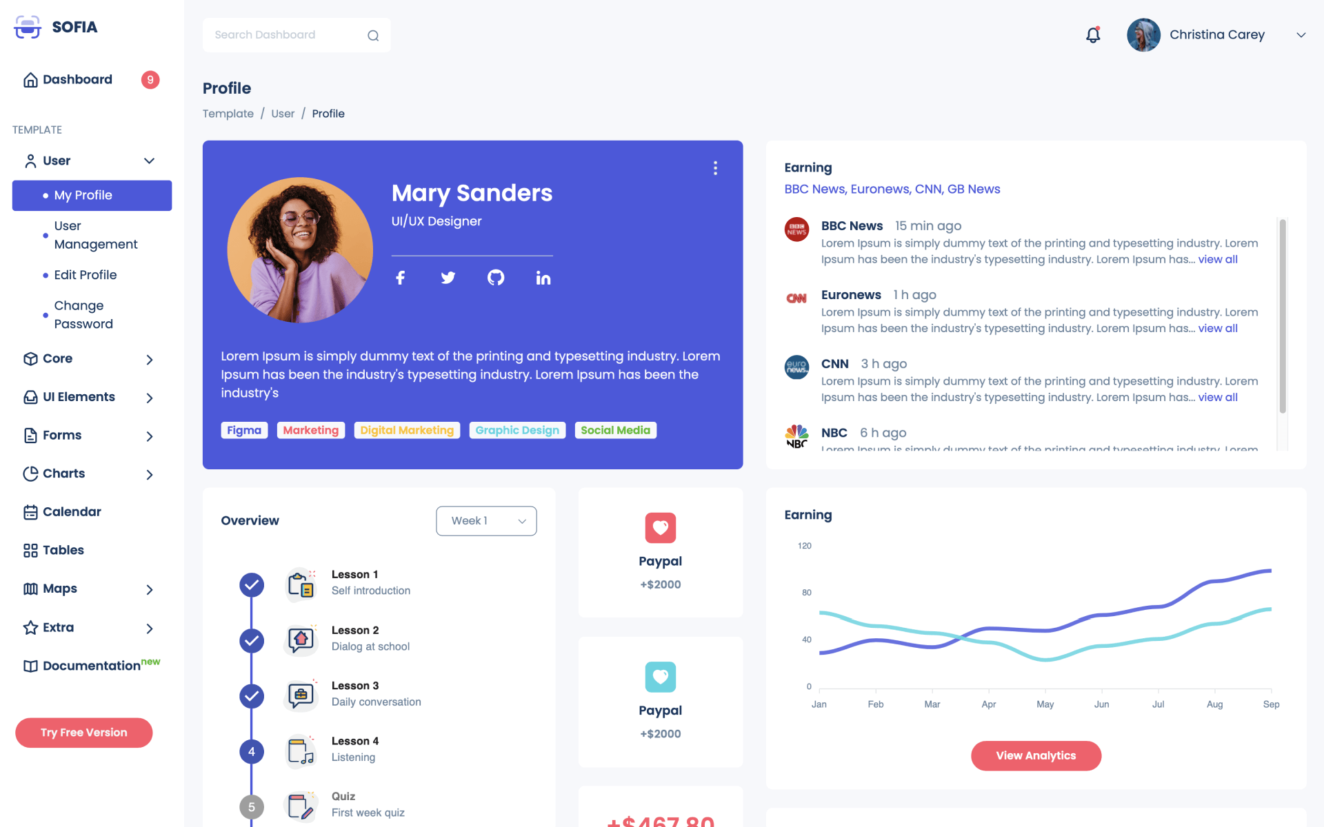Click the LinkedIn social icon
Image resolution: width=1324 pixels, height=827 pixels.
pos(543,277)
